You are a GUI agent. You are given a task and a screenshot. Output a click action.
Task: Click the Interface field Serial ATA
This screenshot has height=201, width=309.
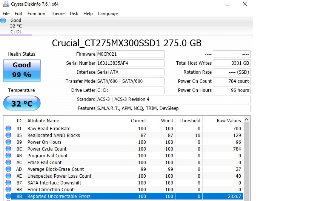[131, 72]
